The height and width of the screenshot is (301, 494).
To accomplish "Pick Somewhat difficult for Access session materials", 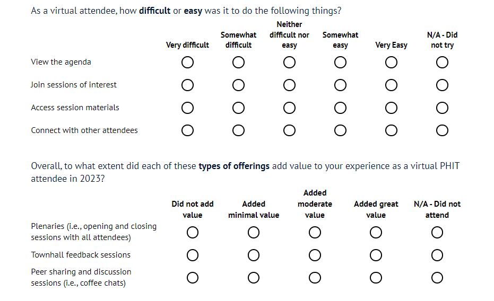I will click(x=238, y=108).
